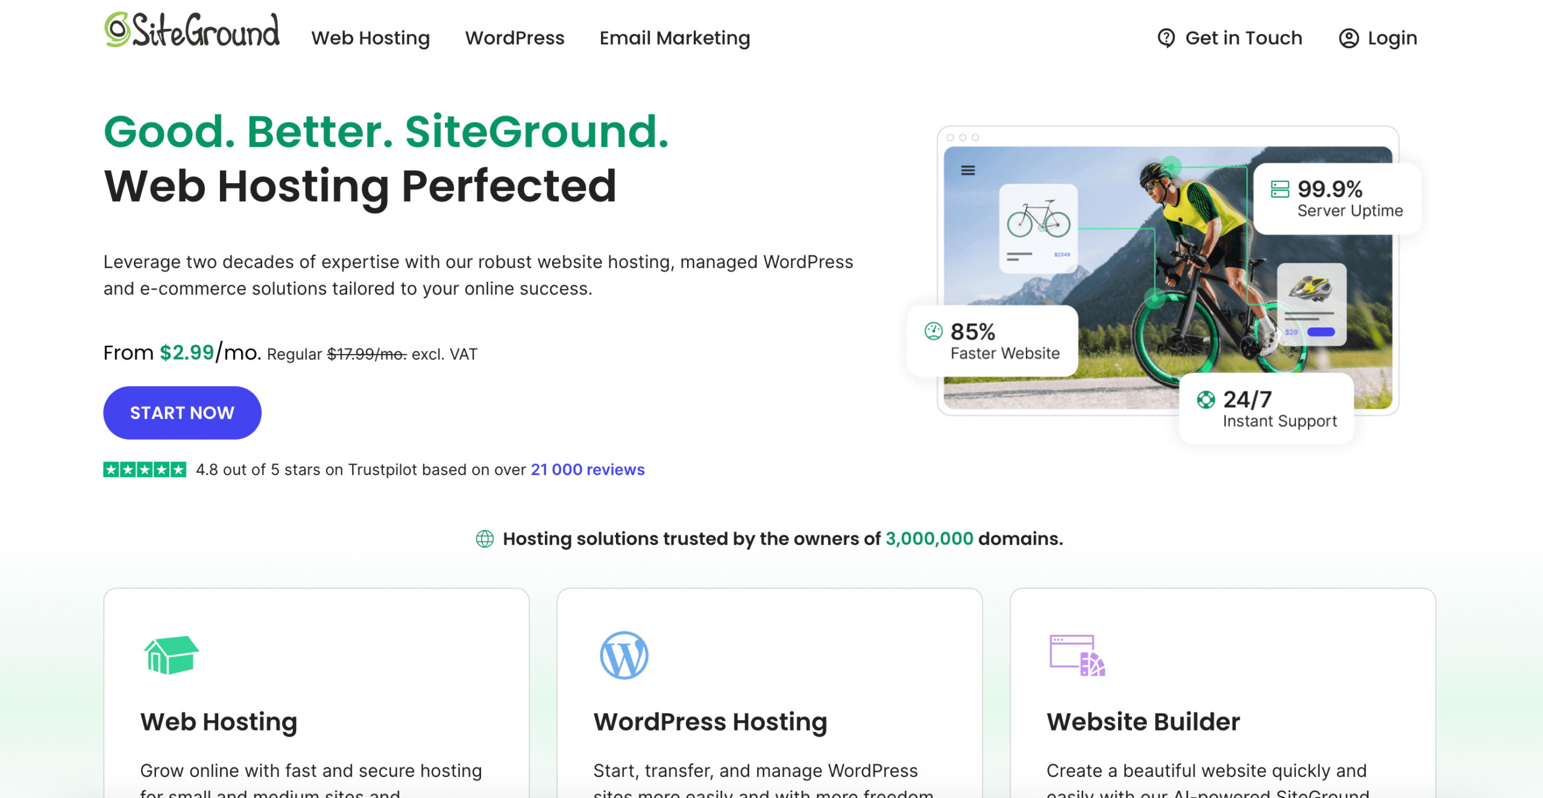Open the WordPress navigation menu
Screen dimensions: 1543x798
pyautogui.click(x=515, y=37)
